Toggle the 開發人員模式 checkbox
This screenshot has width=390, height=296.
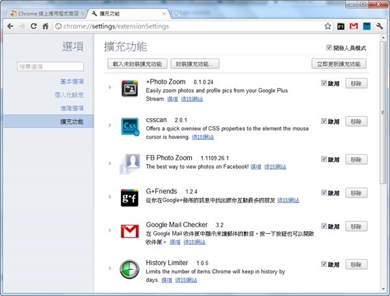(329, 47)
